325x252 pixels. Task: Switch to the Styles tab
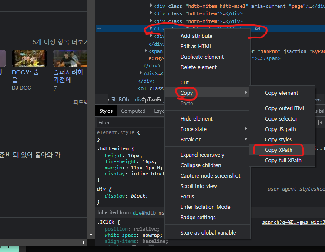[x=106, y=111]
